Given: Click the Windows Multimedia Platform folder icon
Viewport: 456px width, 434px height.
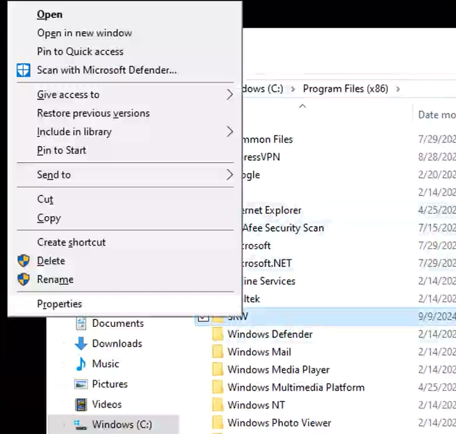Looking at the screenshot, I should pyautogui.click(x=218, y=387).
